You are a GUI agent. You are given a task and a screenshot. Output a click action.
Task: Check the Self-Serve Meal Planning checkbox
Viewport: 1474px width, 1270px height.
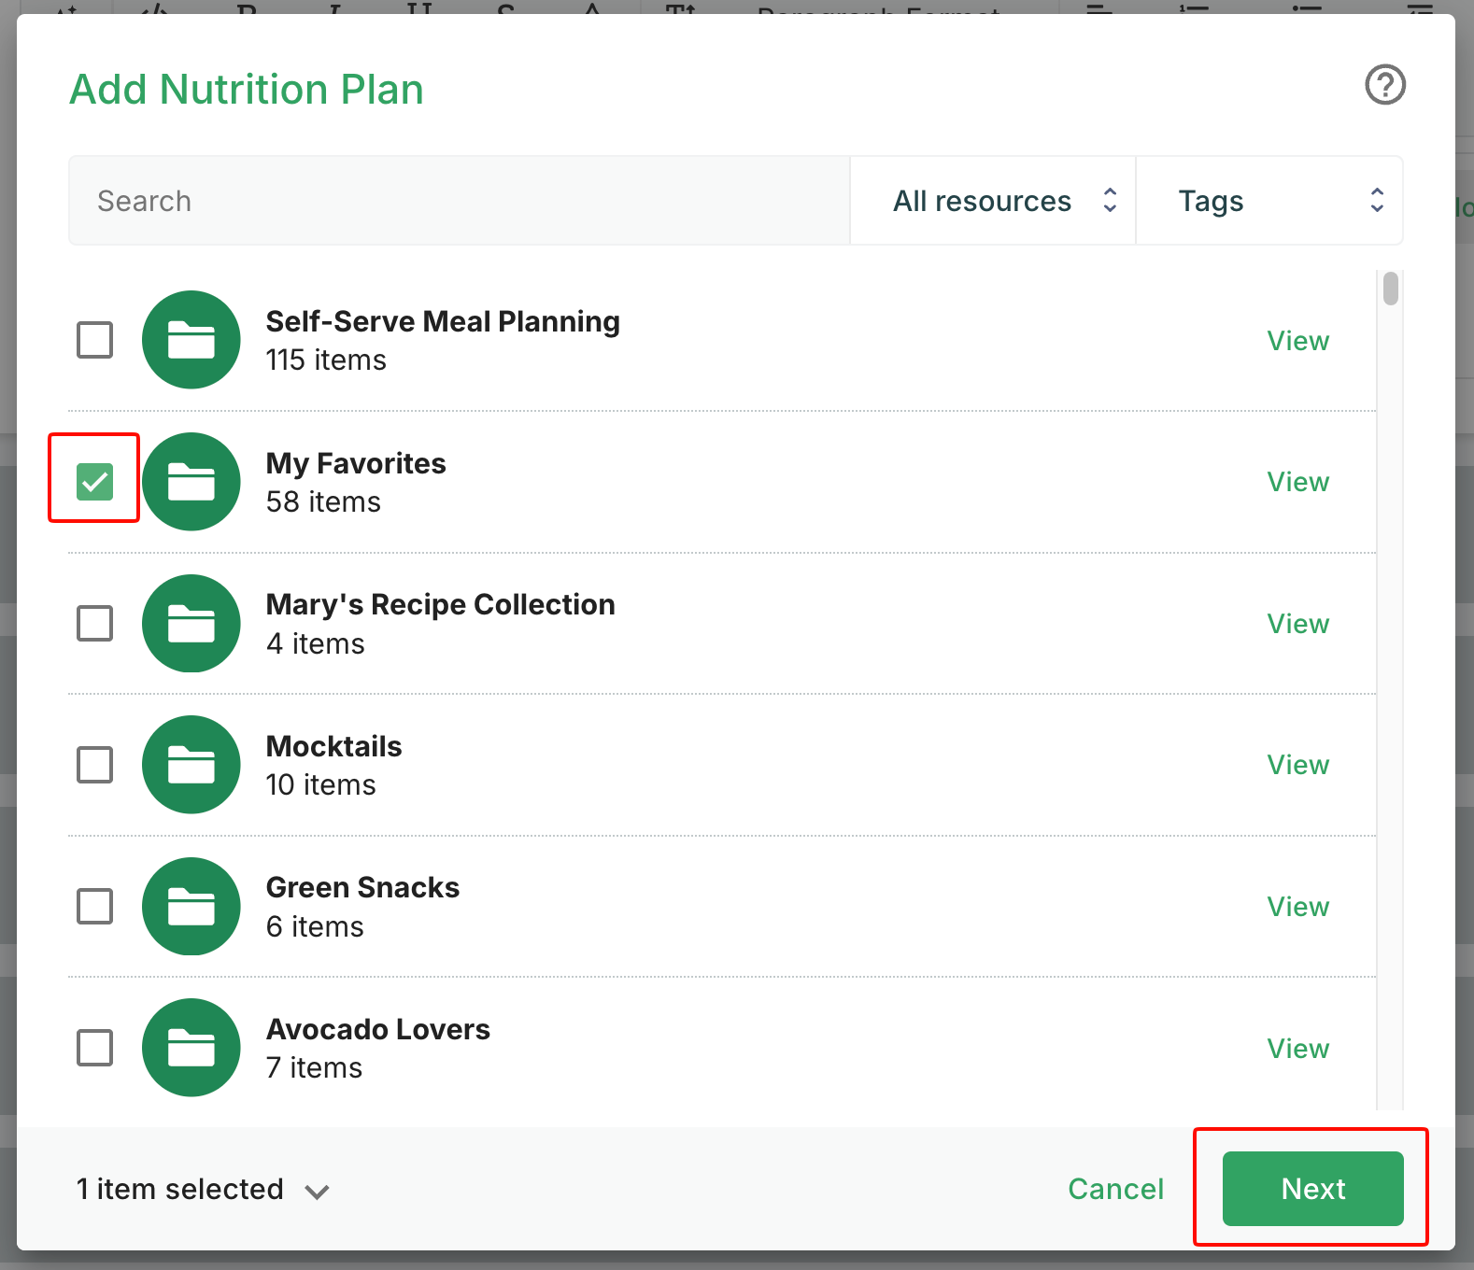tap(94, 340)
